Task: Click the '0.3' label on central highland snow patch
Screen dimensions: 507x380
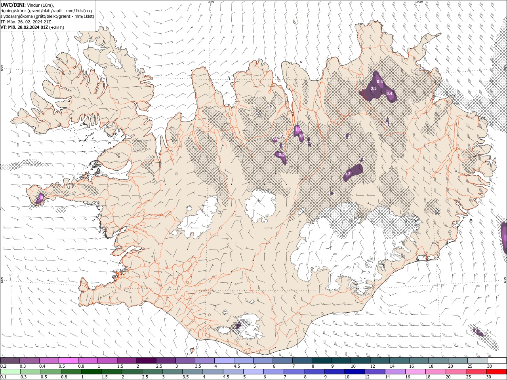Action: point(348,174)
